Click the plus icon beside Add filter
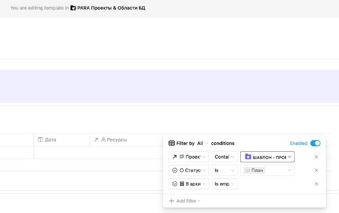This screenshot has height=213, width=339. (x=172, y=201)
